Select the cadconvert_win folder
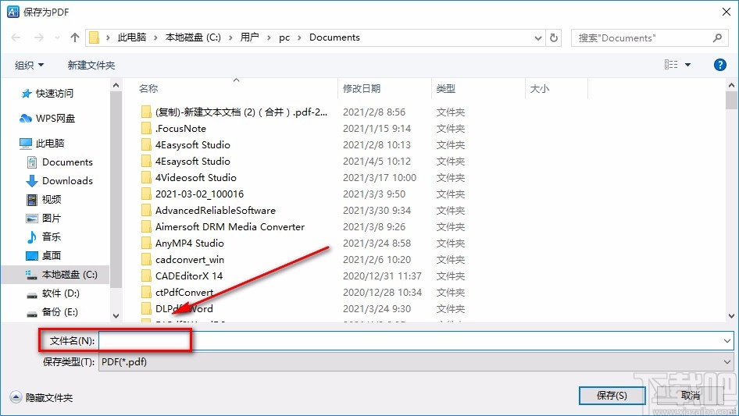Screen dimensions: 739x416 point(183,260)
